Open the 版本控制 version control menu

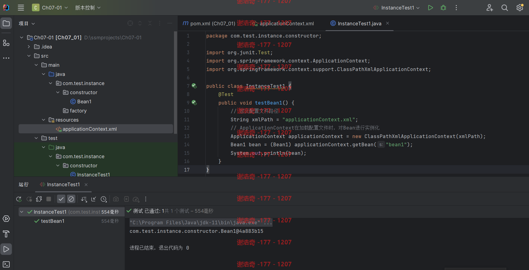(88, 8)
